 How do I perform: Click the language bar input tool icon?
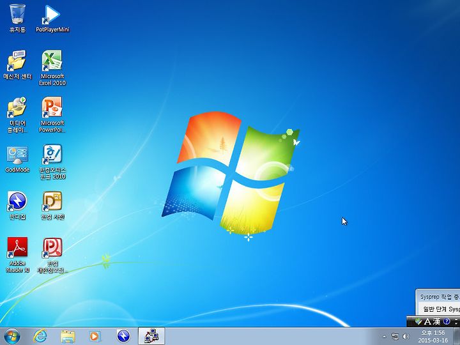coord(418,321)
